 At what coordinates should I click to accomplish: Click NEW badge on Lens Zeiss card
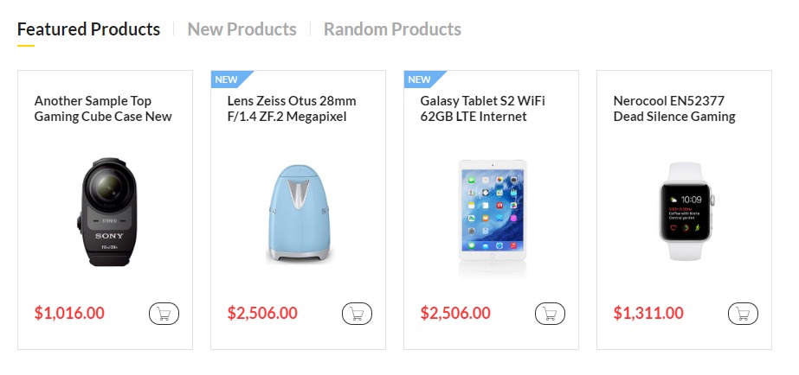(227, 79)
